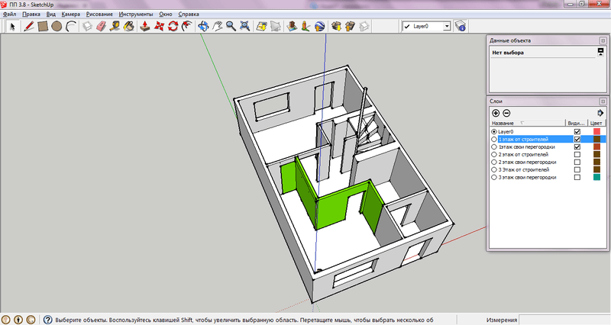The width and height of the screenshot is (611, 325).
Task: Set 3 этаж свои перегородки as active layer
Action: (494, 177)
